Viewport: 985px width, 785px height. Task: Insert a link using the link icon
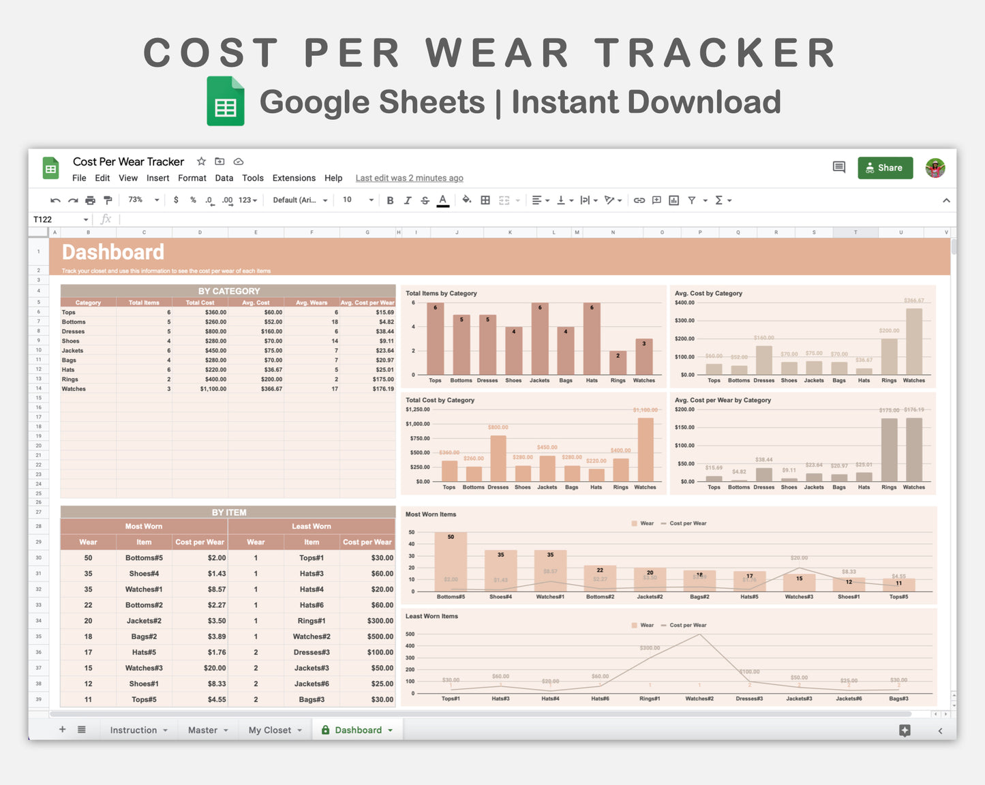pos(639,200)
